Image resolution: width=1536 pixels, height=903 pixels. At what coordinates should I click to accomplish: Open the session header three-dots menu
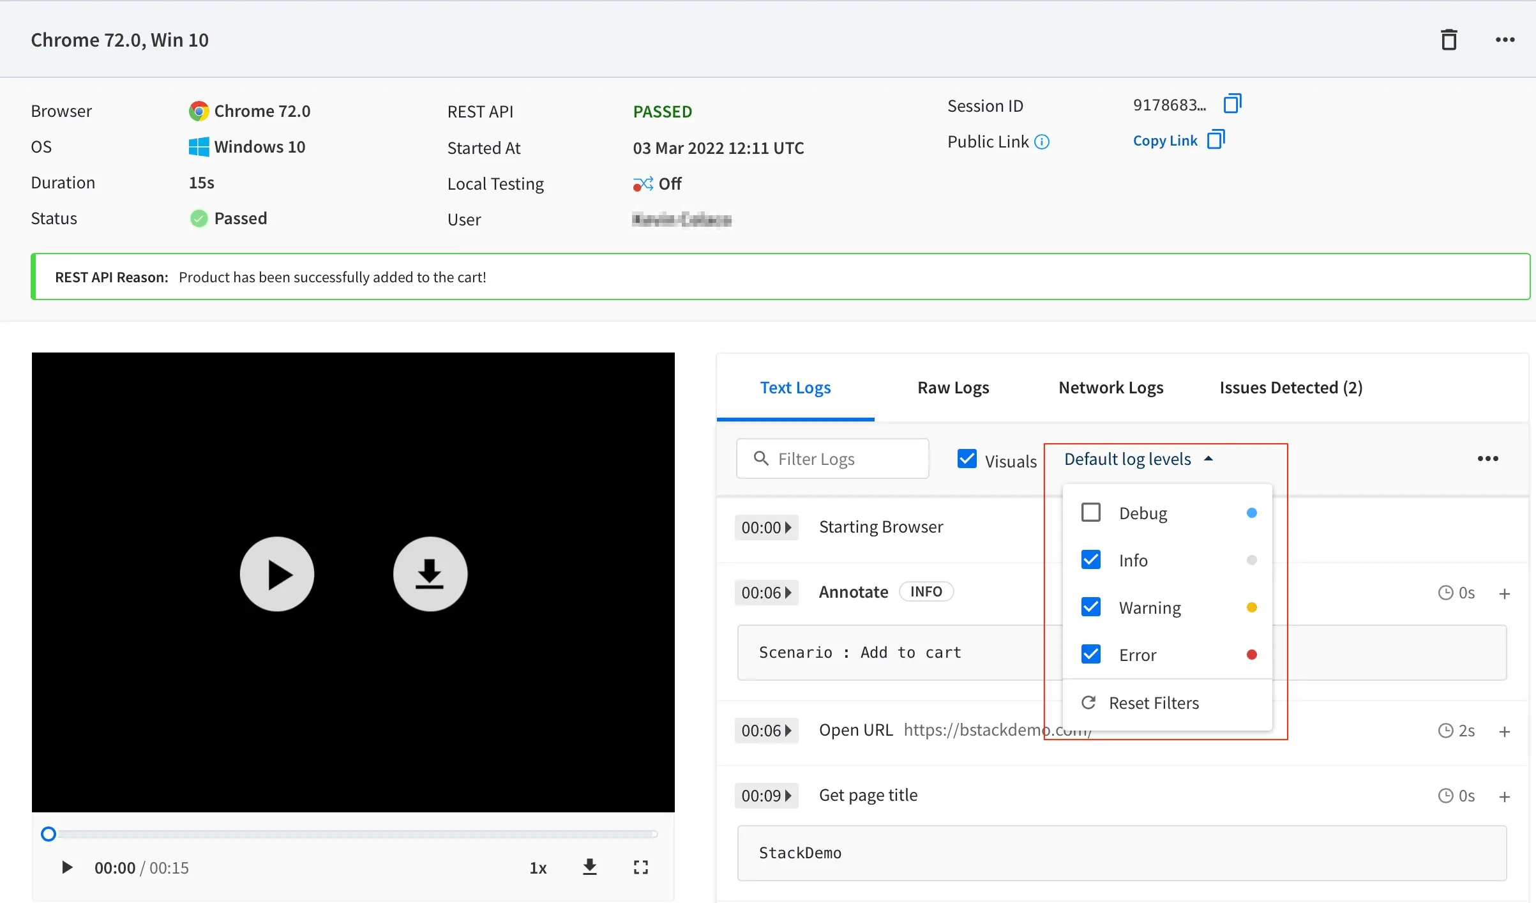coord(1505,40)
